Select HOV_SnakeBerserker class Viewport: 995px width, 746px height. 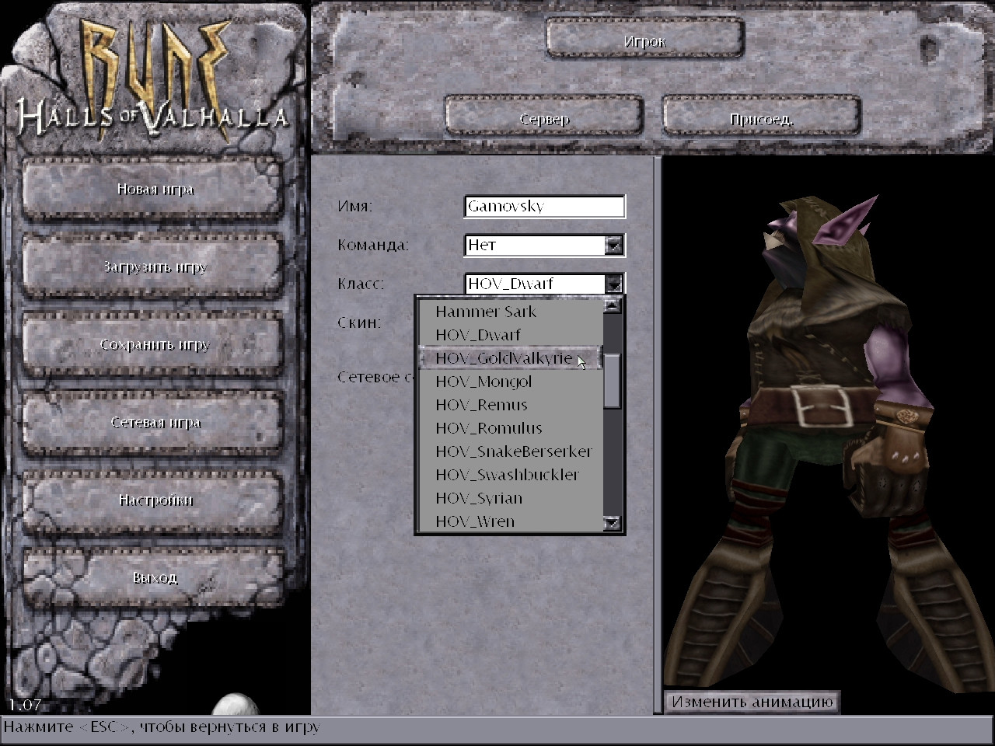pyautogui.click(x=511, y=451)
